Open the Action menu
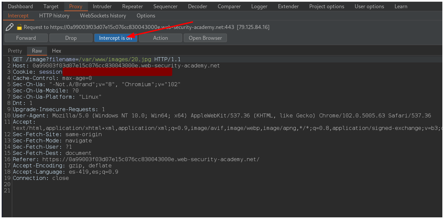 coord(160,38)
